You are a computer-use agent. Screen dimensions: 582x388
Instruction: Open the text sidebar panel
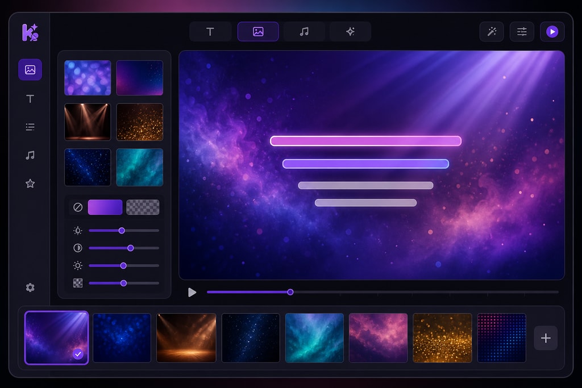pos(30,99)
